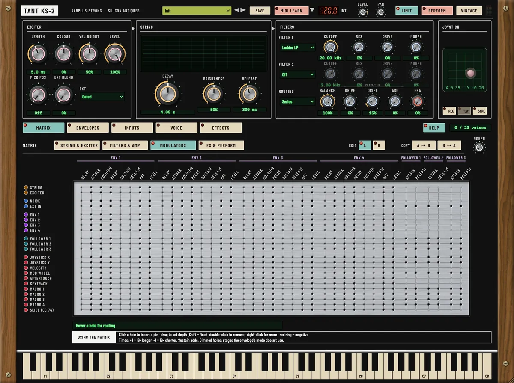This screenshot has width=514, height=383.
Task: Click the routing Drive knob
Action: (350, 101)
